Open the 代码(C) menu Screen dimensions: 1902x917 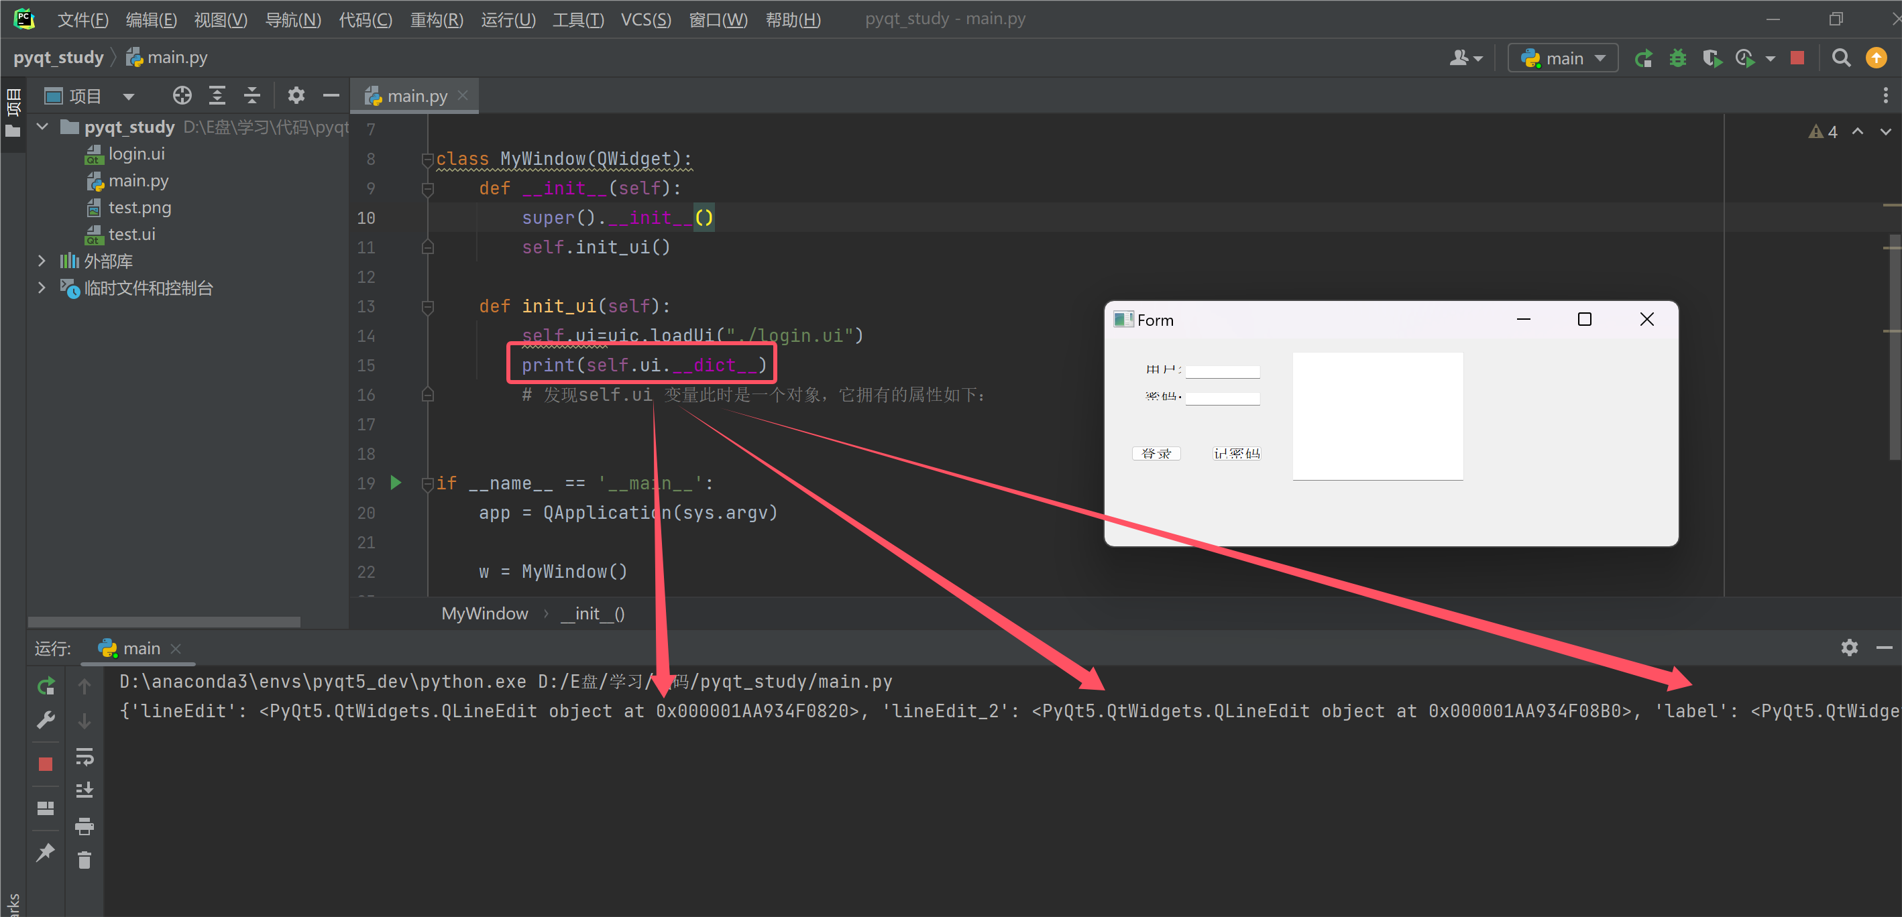coord(366,20)
